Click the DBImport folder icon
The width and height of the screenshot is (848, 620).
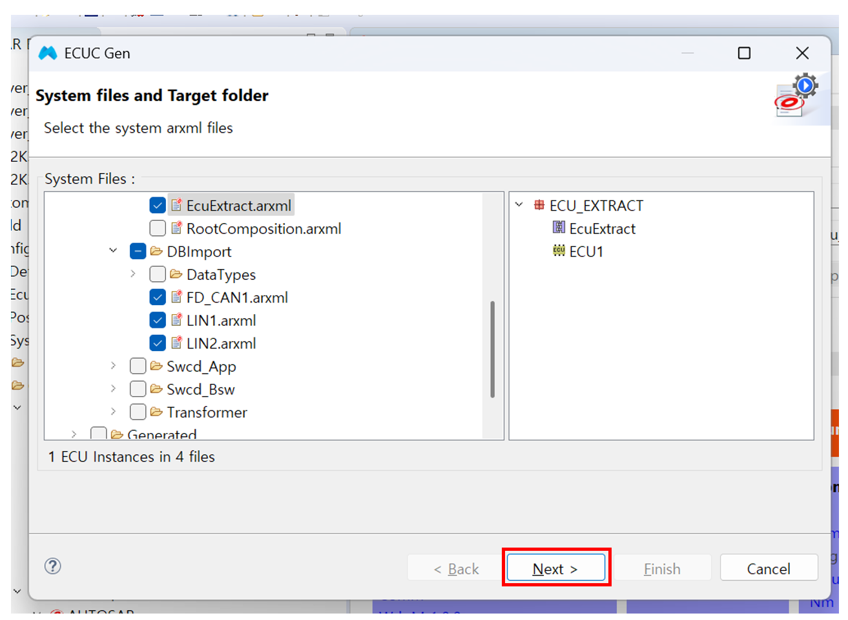[x=156, y=251]
